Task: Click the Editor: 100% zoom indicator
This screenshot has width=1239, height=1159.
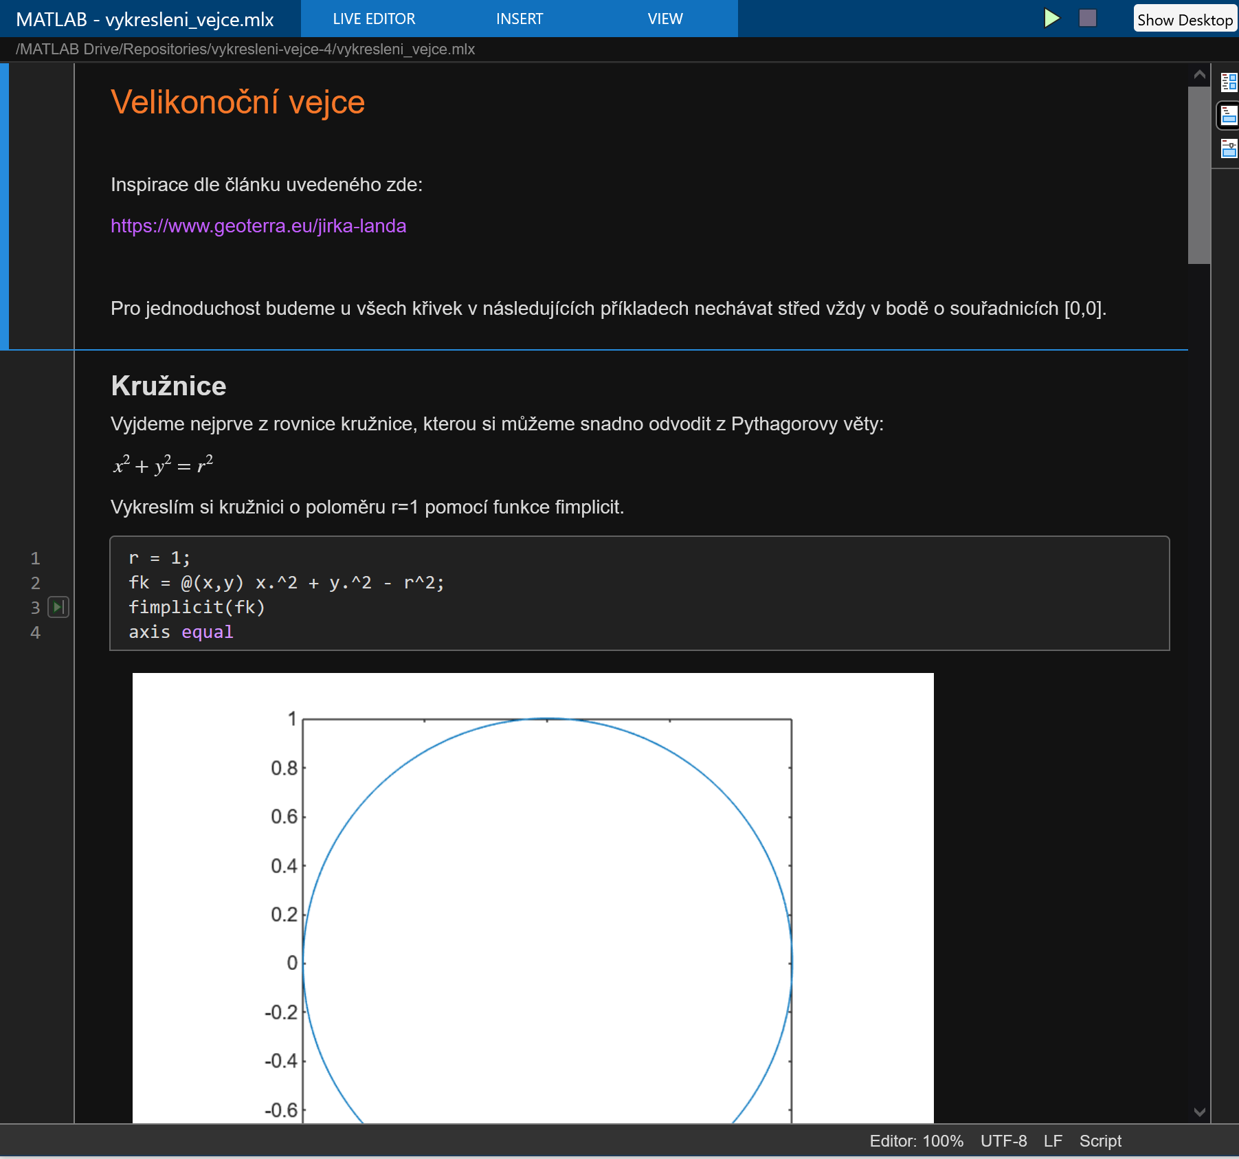Action: point(915,1141)
